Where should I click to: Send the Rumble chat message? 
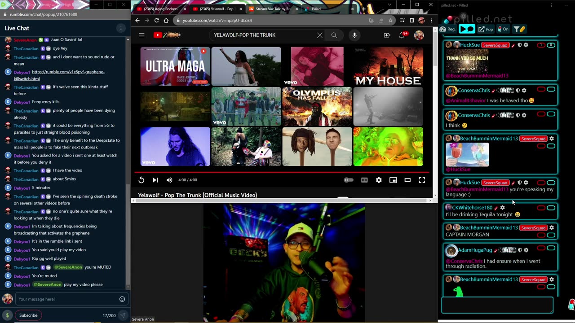(122, 315)
